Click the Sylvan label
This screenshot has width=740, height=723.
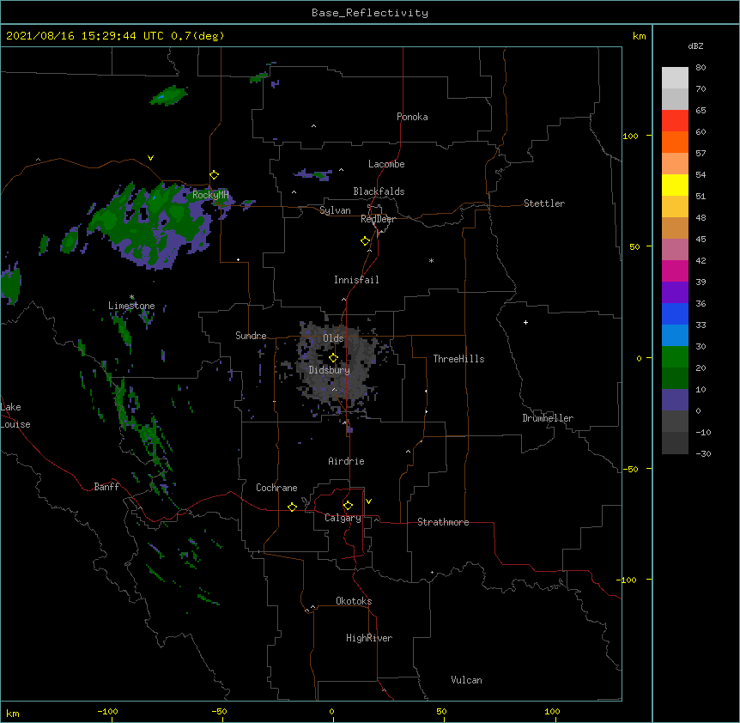click(335, 210)
